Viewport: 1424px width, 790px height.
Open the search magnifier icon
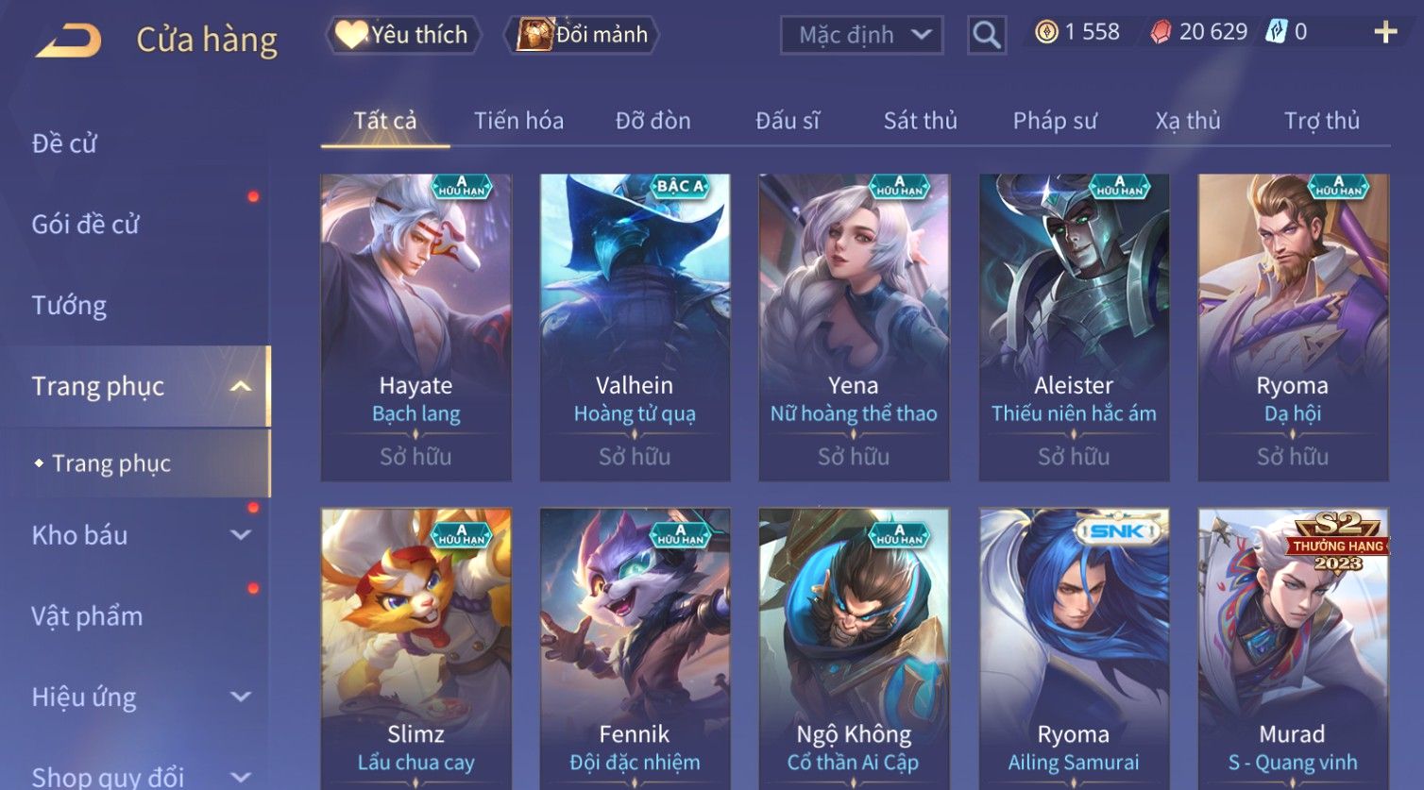(986, 35)
